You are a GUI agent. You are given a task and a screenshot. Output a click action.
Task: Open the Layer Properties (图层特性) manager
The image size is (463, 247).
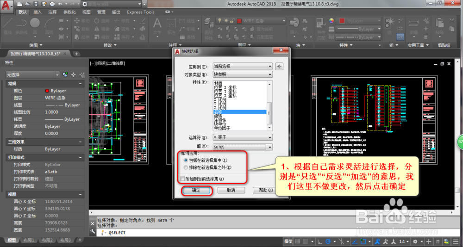(x=209, y=29)
